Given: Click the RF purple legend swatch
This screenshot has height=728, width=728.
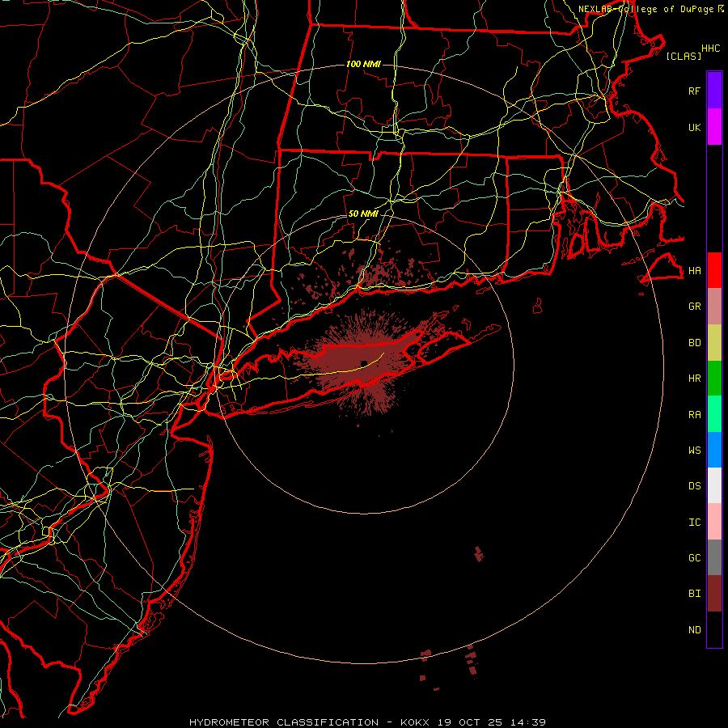Looking at the screenshot, I should click(x=714, y=91).
